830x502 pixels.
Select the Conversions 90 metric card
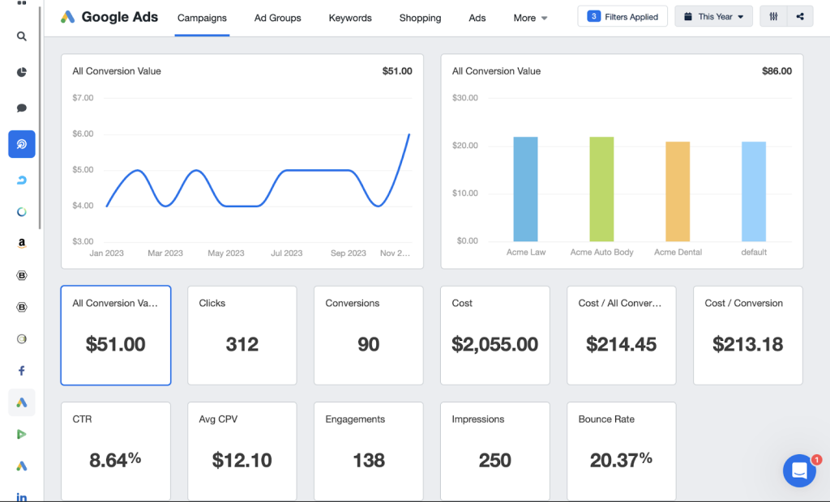point(369,335)
